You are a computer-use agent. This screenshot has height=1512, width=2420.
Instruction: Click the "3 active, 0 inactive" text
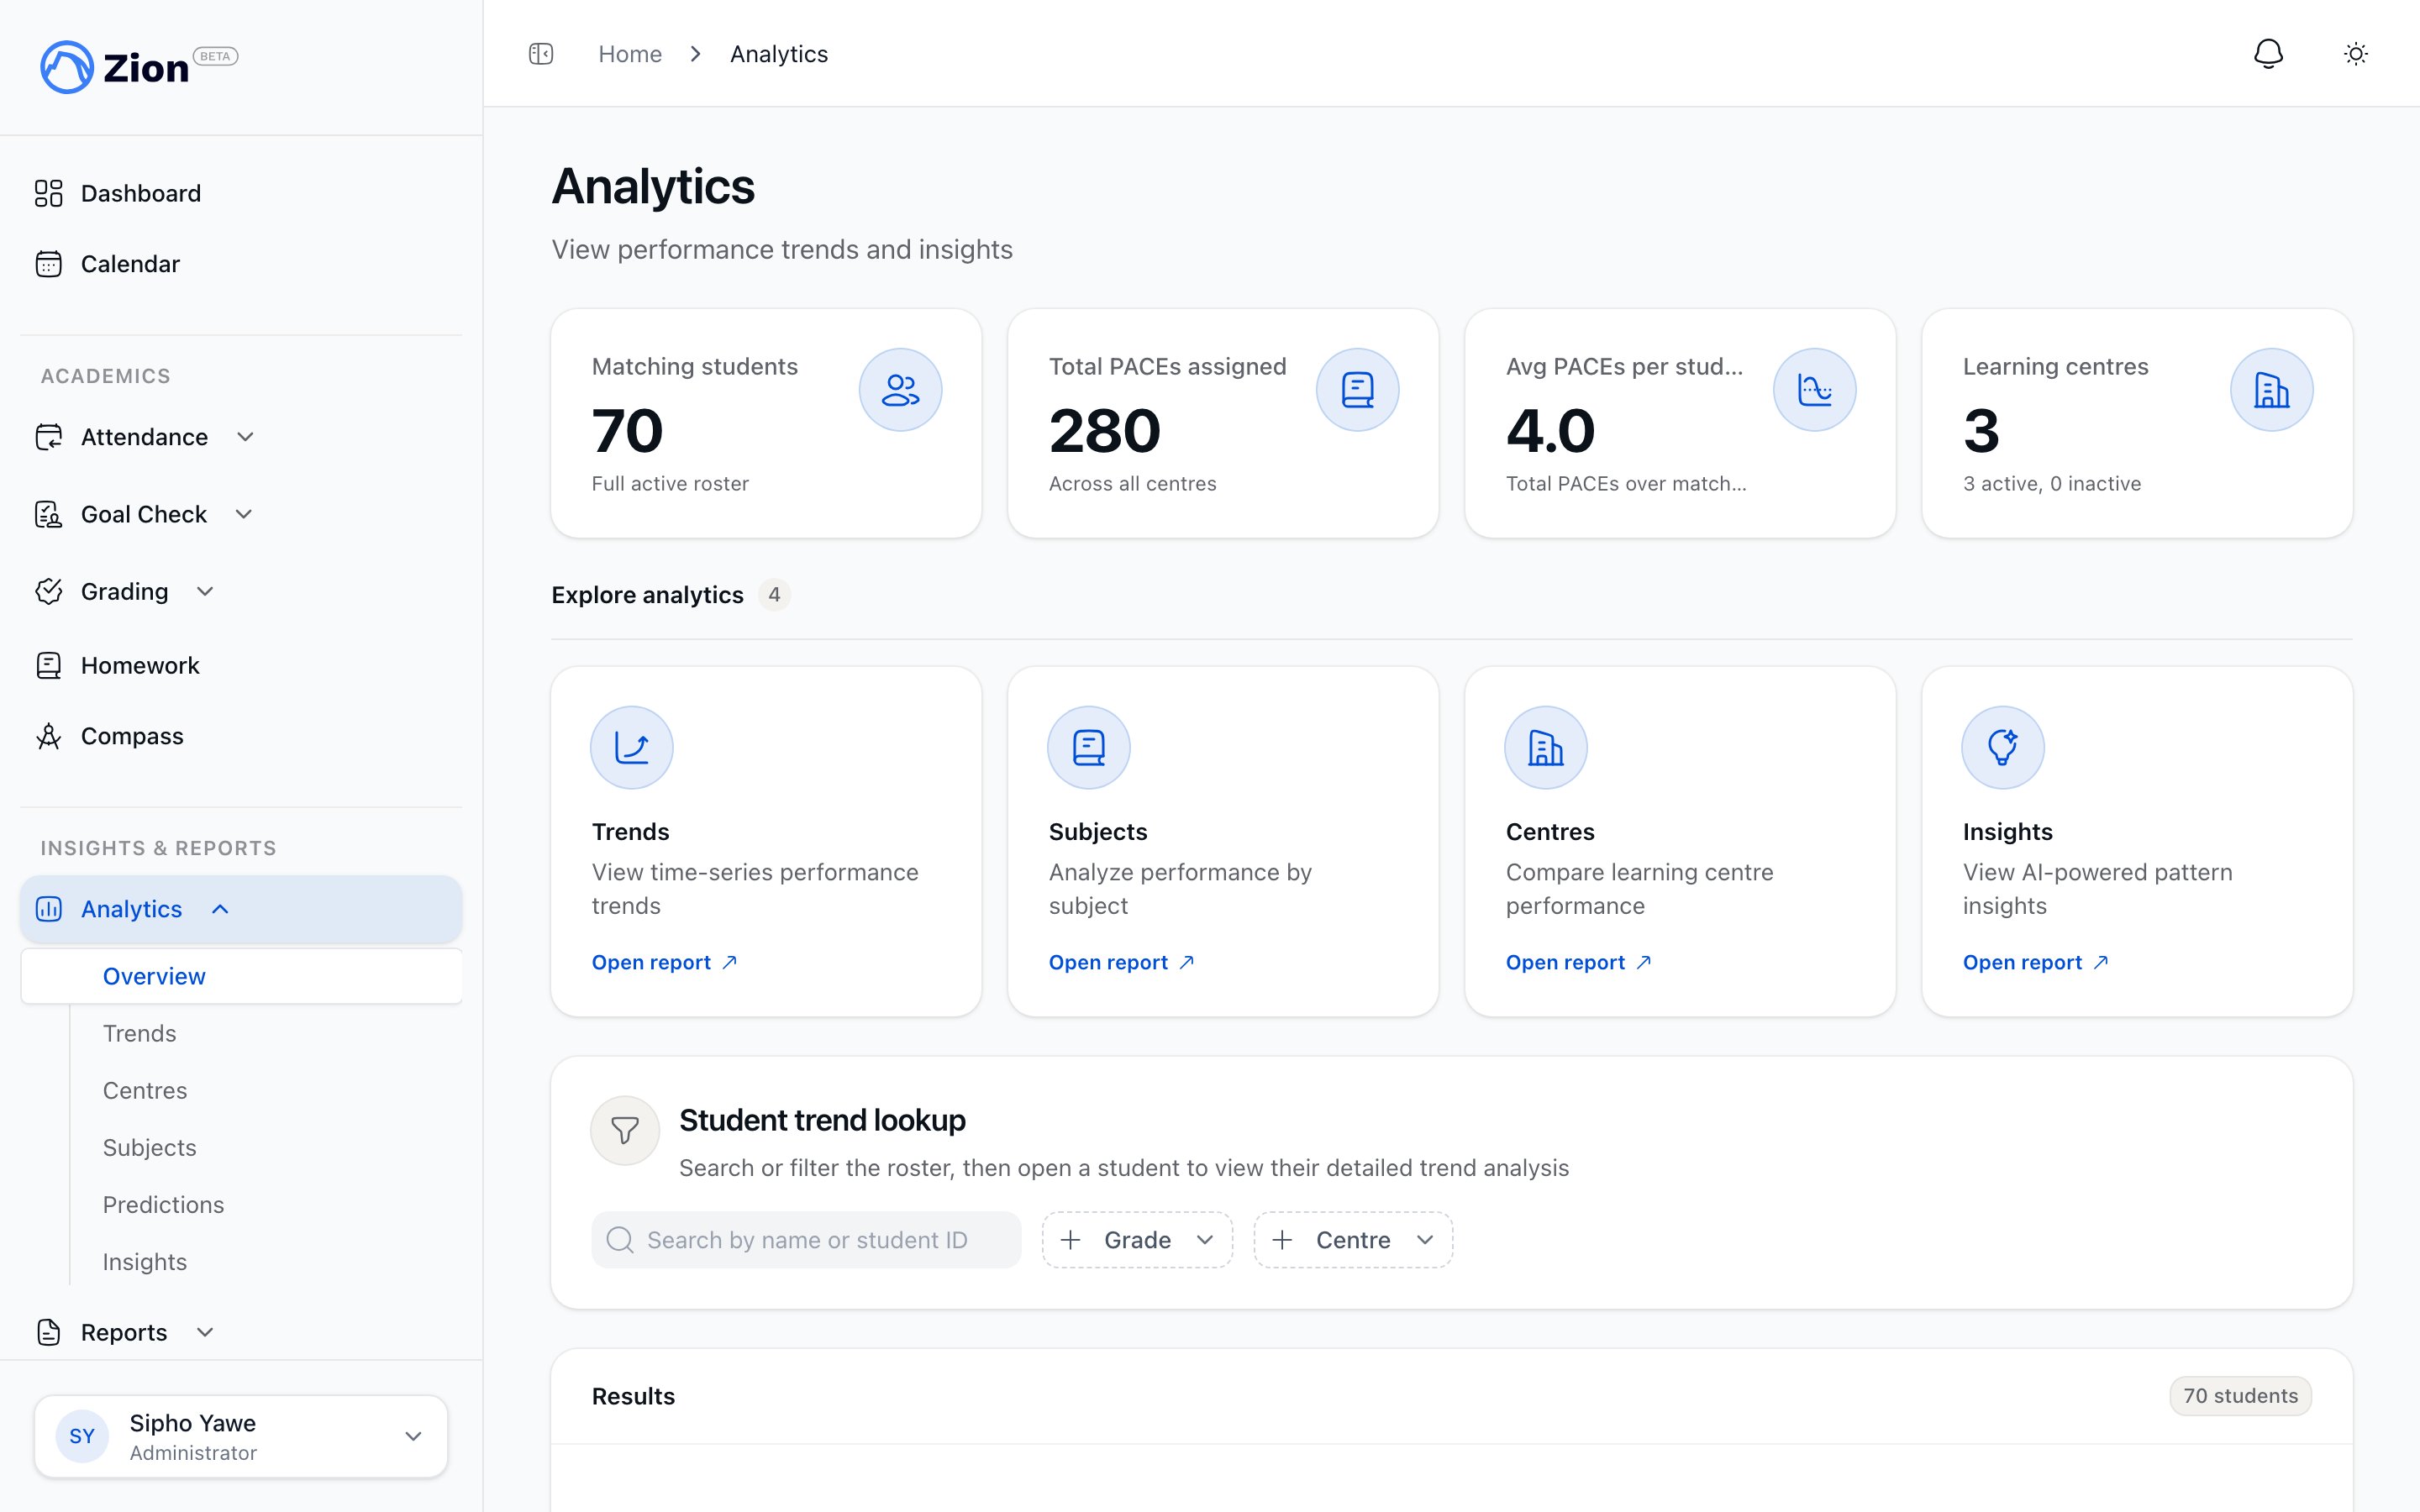(2052, 484)
